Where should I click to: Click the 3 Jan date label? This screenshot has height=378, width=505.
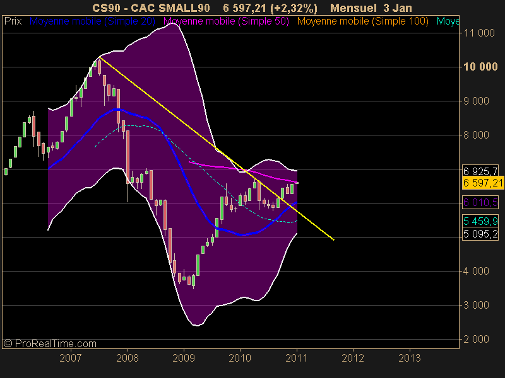pos(398,8)
